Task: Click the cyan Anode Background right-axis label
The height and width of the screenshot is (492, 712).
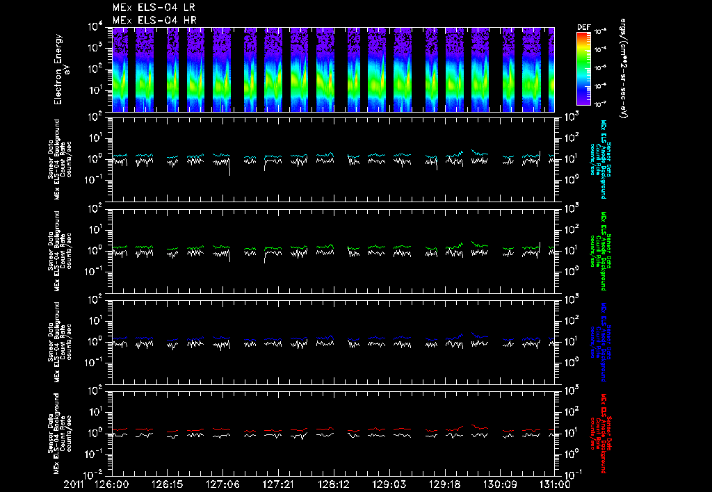Action: point(600,159)
